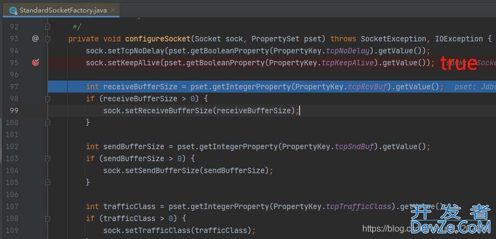Collapse the comment block ending on line 92
This screenshot has height=239, width=496.
pos(48,27)
